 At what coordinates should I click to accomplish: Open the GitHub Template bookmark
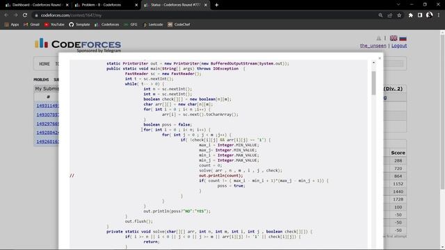coord(79,25)
